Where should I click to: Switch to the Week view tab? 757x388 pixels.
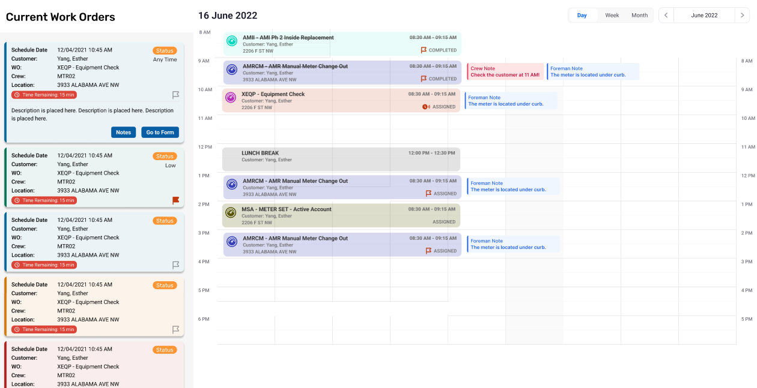(612, 16)
